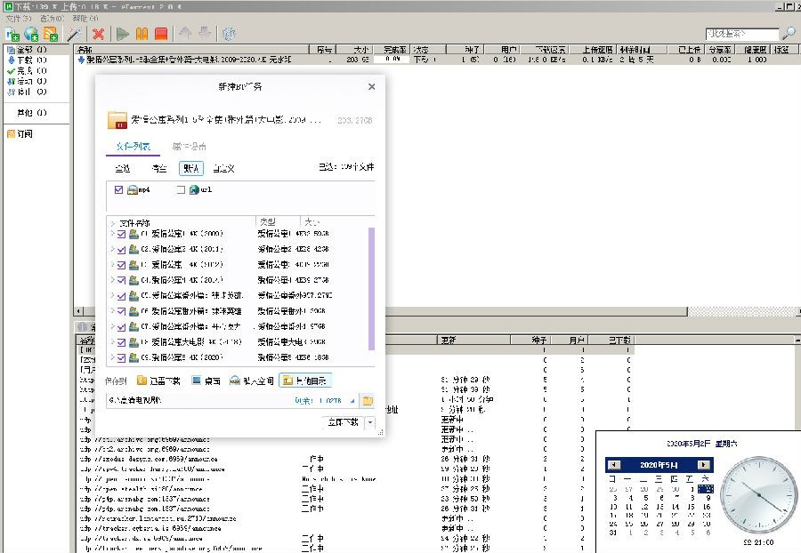Uncheck the 01.爱情公寓1 4K (2009) folder

(121, 234)
